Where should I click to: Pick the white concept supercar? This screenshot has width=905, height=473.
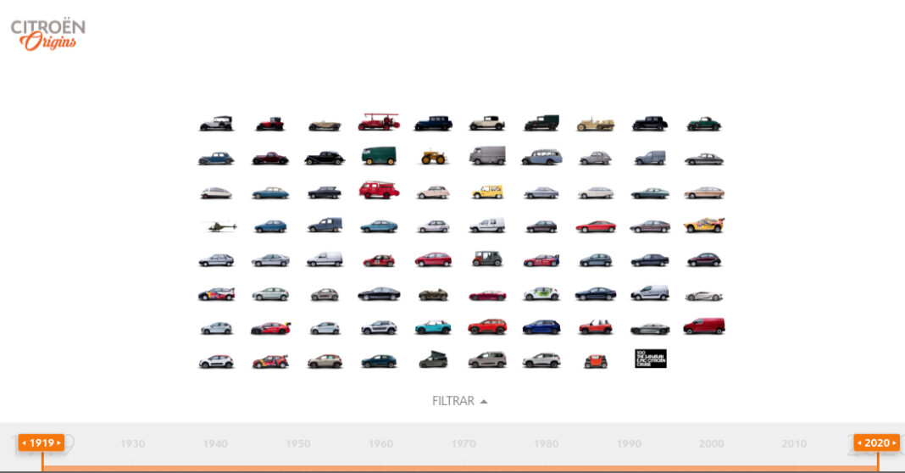(x=703, y=295)
